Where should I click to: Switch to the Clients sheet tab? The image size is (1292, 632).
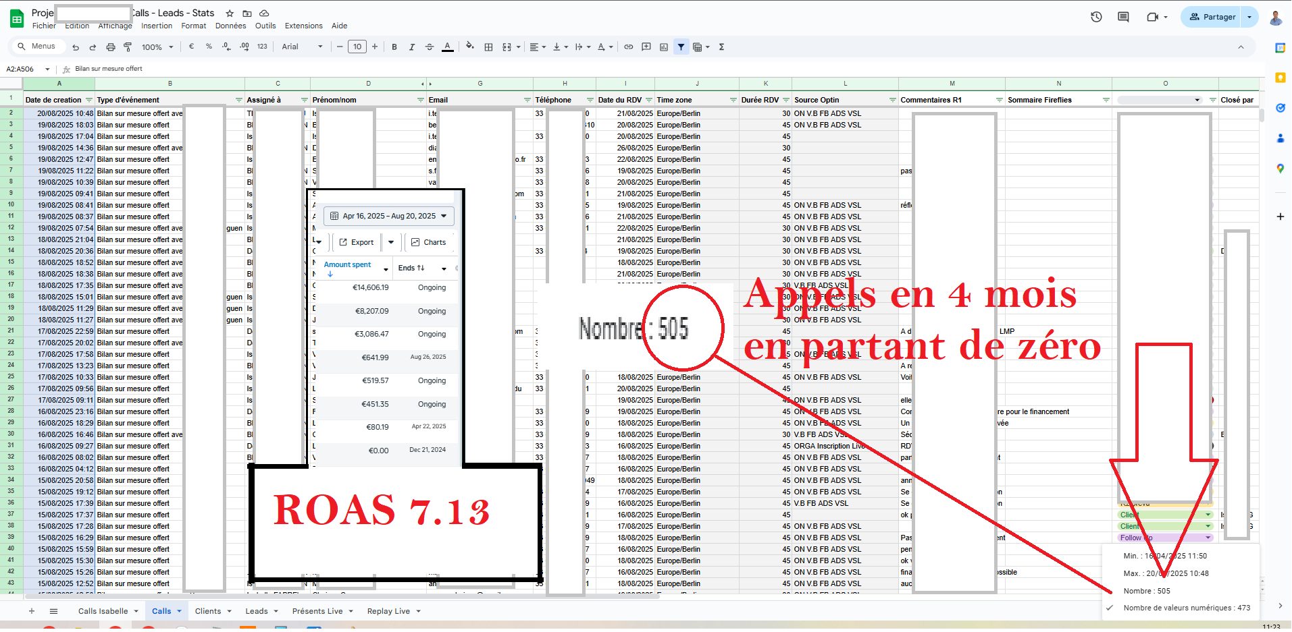pyautogui.click(x=213, y=611)
